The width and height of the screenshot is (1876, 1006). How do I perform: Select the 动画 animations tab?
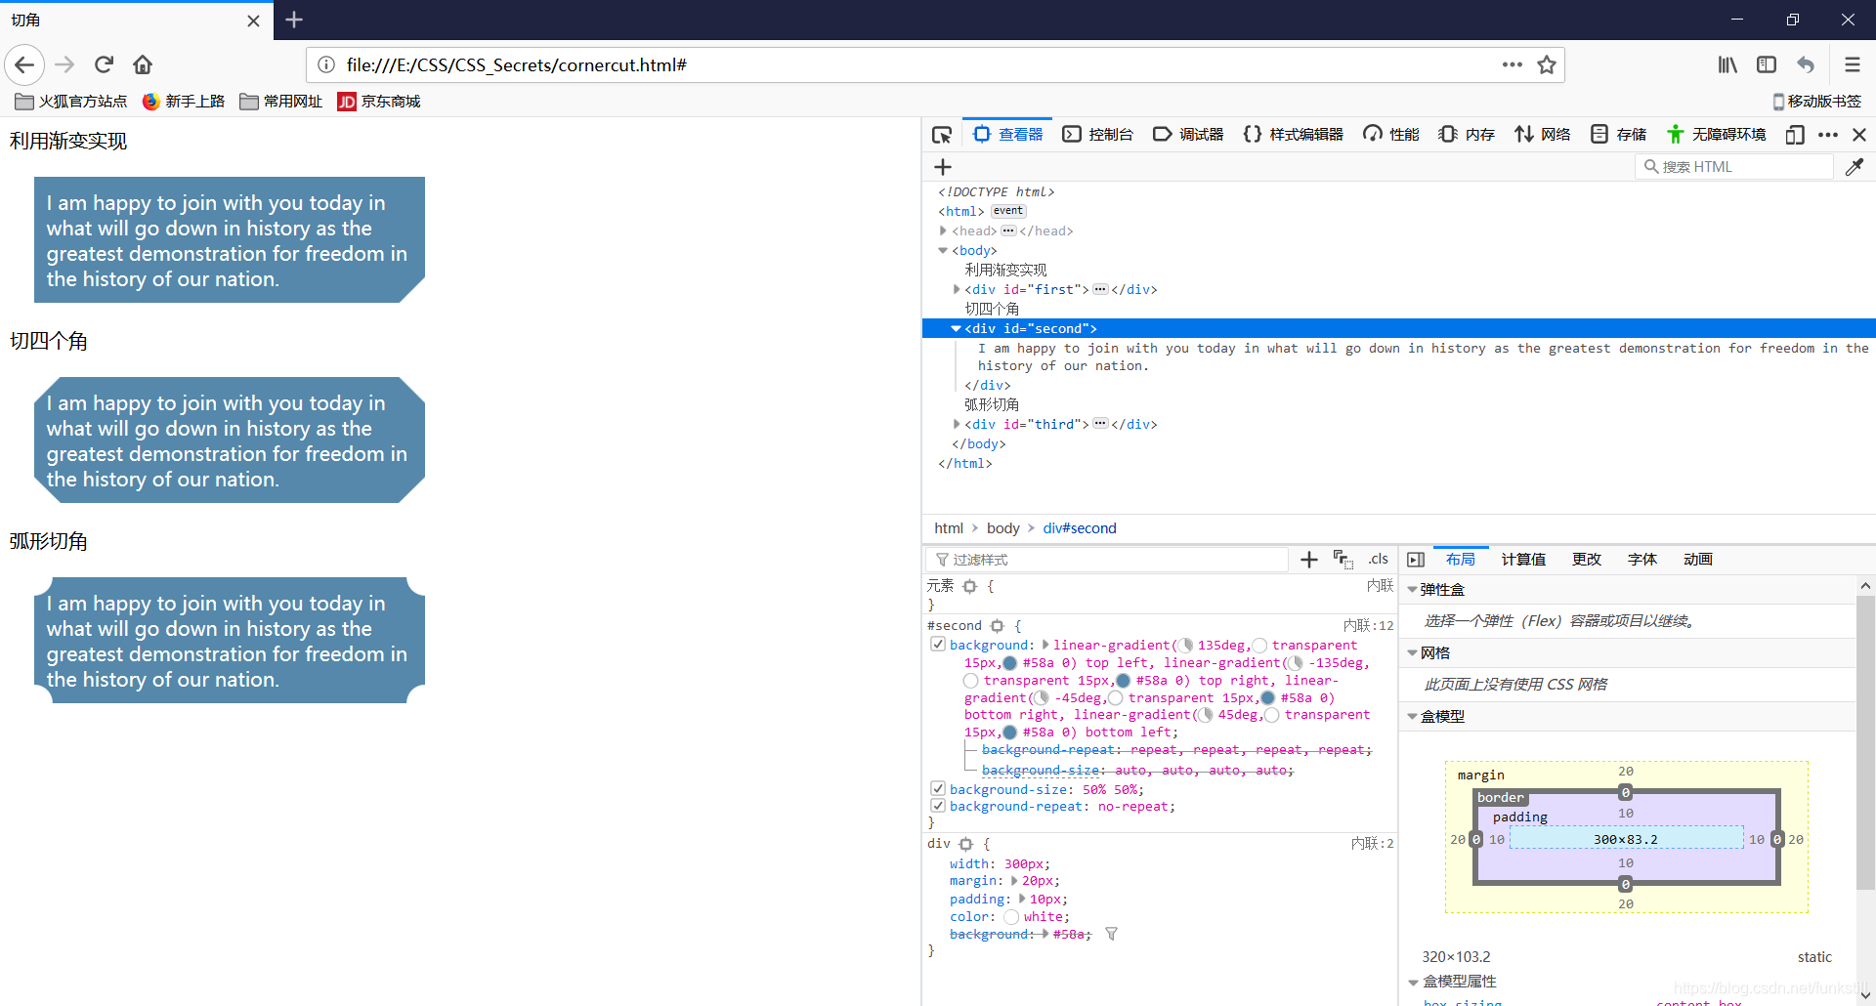1698,560
